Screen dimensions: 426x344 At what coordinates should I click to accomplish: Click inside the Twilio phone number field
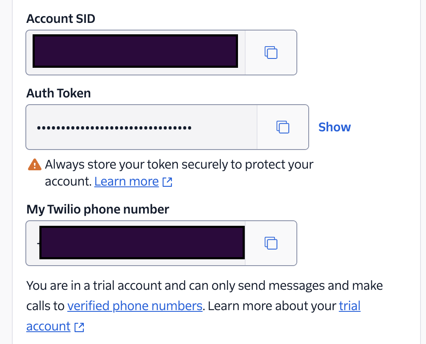(136, 243)
